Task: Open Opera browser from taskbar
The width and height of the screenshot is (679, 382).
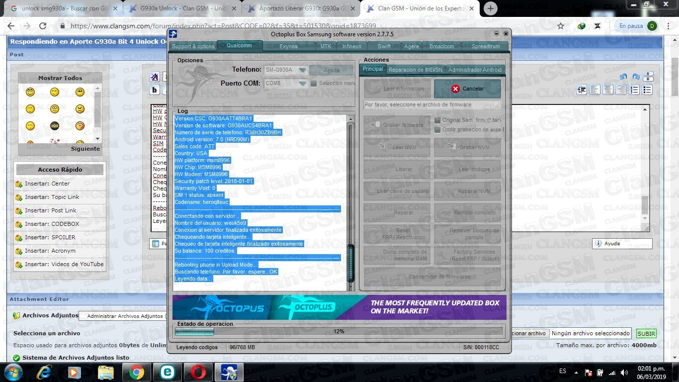Action: 198,372
